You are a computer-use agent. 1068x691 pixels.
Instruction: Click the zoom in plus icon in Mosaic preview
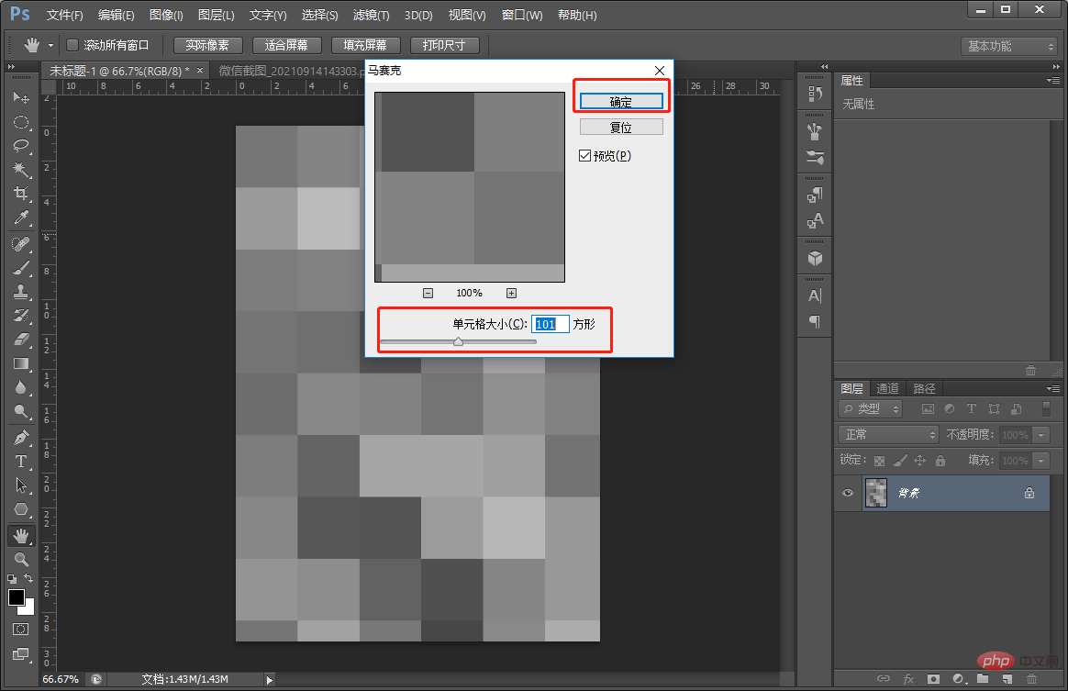click(x=512, y=293)
